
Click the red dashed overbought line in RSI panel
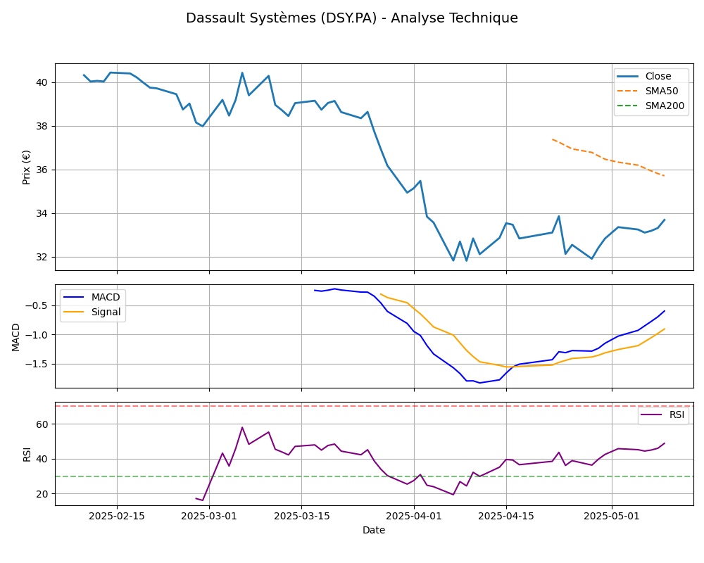pyautogui.click(x=374, y=406)
